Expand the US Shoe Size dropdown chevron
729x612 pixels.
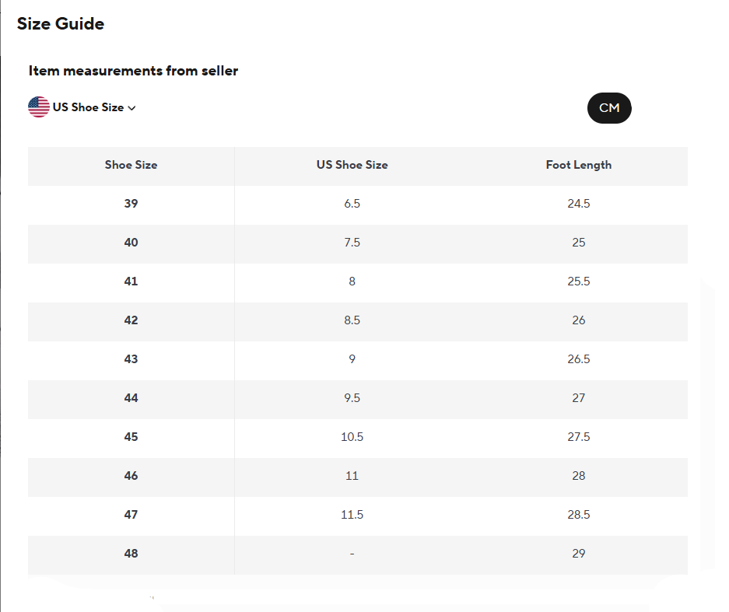[x=132, y=108]
